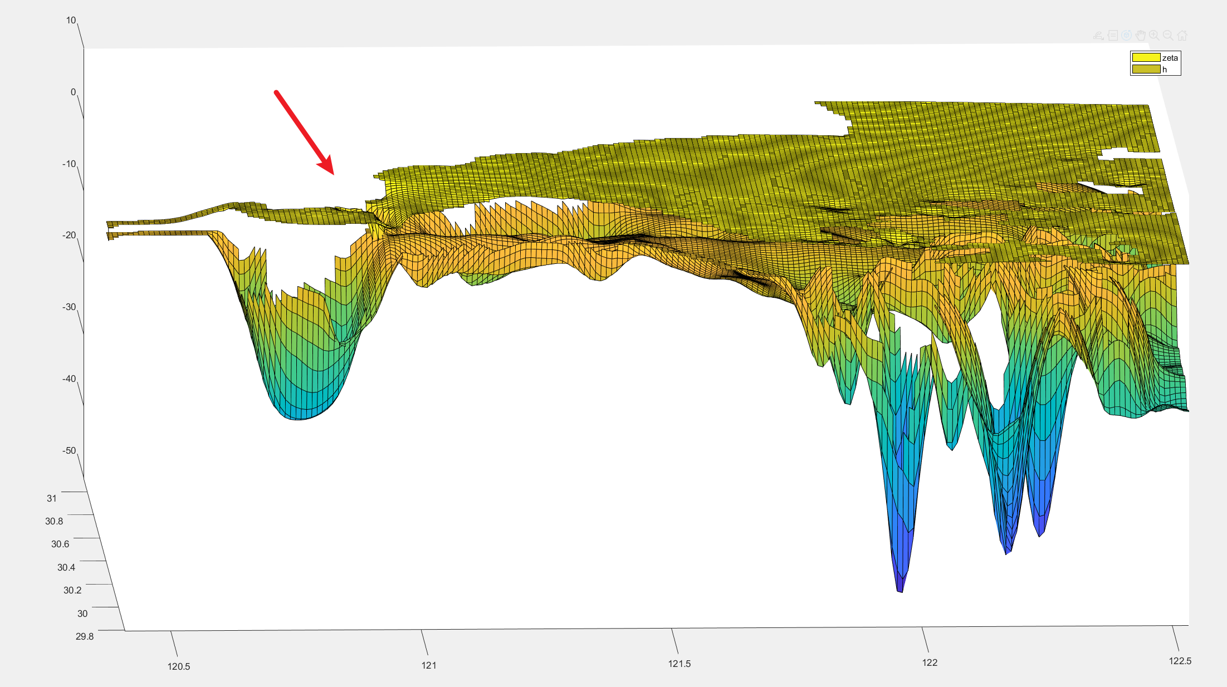Click the 121.5 x-axis tick label
This screenshot has width=1227, height=687.
pos(680,664)
